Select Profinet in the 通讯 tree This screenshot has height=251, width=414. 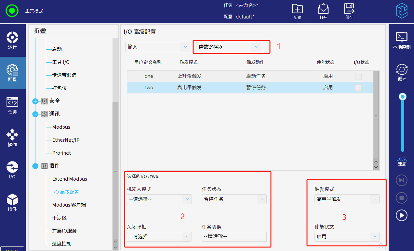tap(61, 153)
